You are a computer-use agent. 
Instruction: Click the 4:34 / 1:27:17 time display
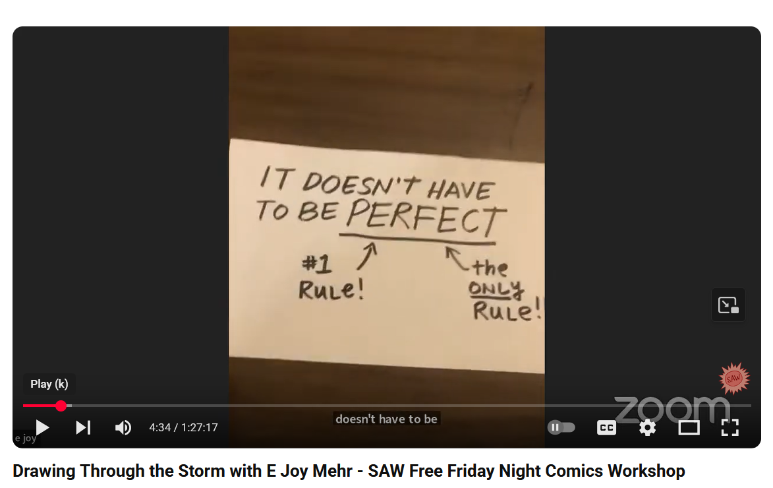(x=183, y=427)
